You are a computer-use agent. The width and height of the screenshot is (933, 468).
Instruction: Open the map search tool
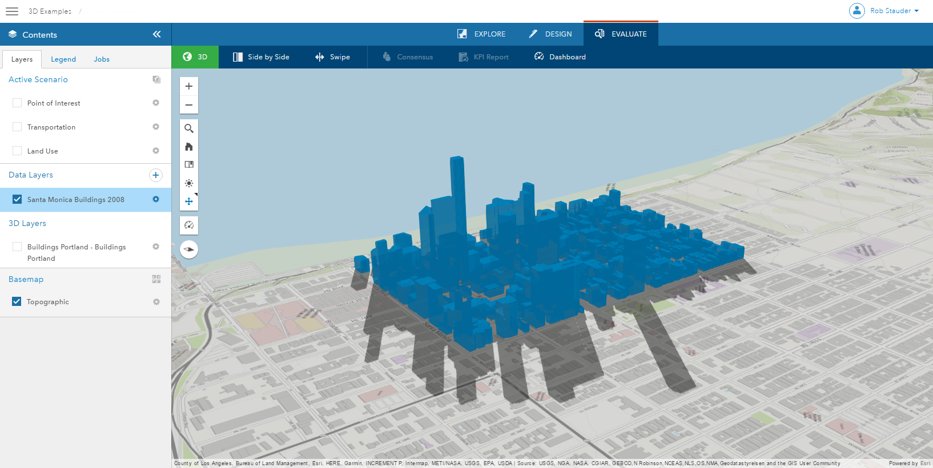click(189, 128)
